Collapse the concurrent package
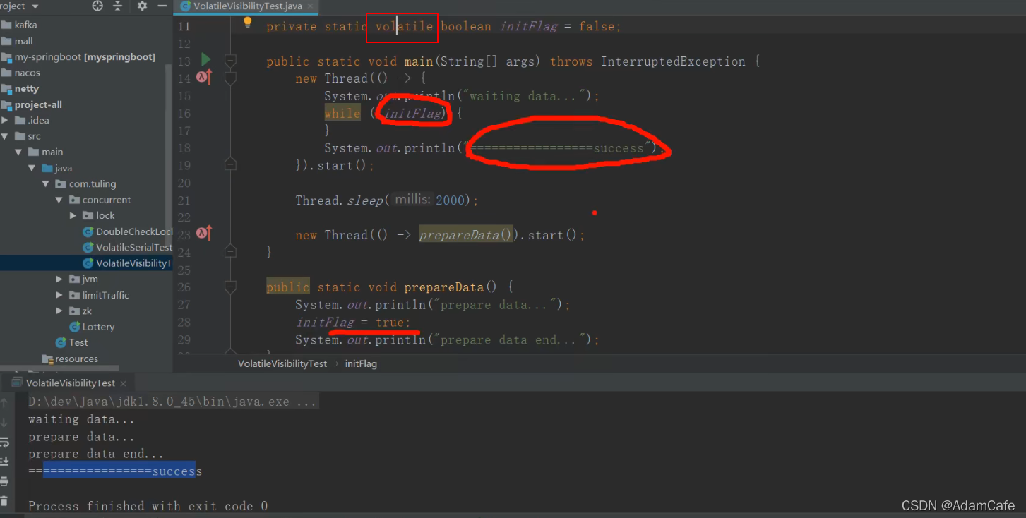The height and width of the screenshot is (518, 1026). [x=59, y=200]
